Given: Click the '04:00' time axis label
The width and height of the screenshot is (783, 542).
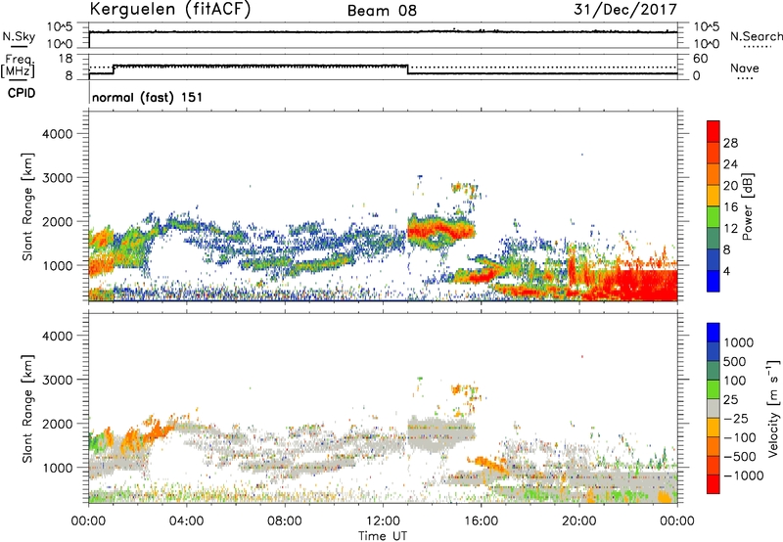Looking at the screenshot, I should (x=186, y=521).
